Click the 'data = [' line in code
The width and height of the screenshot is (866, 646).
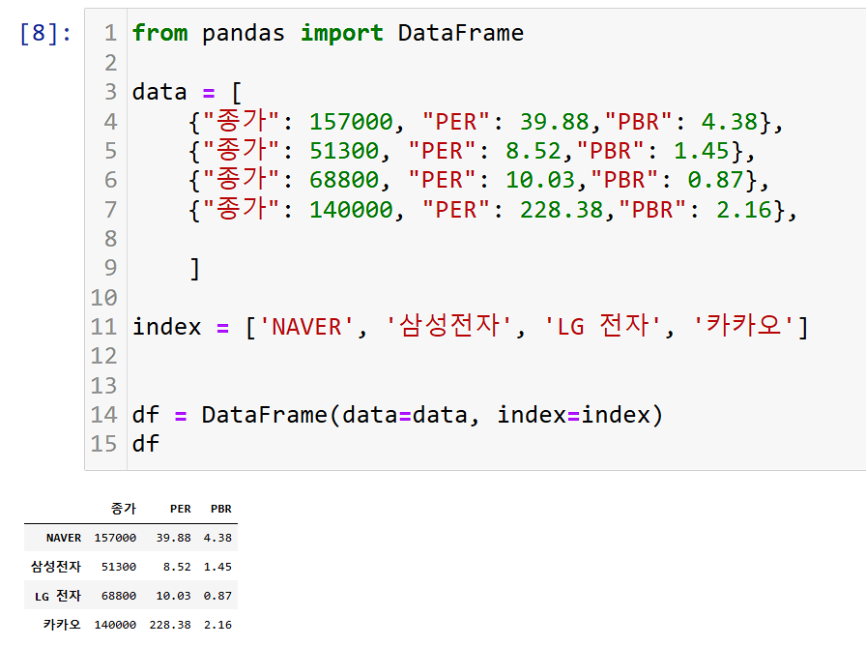click(188, 92)
